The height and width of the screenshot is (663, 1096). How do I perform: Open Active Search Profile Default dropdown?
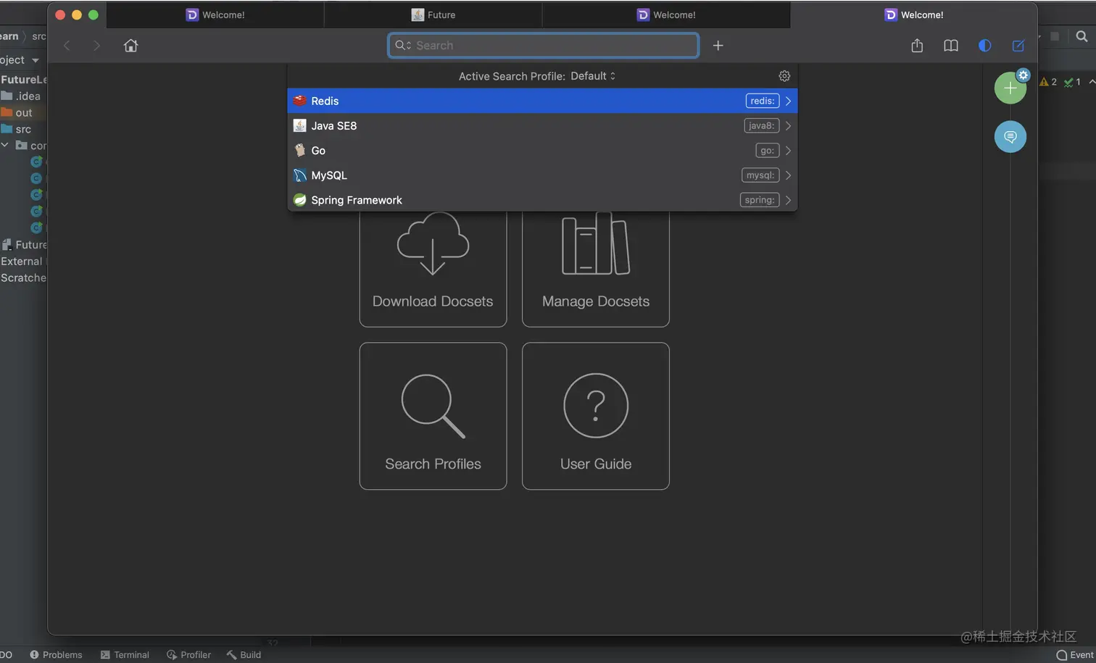[x=593, y=76]
